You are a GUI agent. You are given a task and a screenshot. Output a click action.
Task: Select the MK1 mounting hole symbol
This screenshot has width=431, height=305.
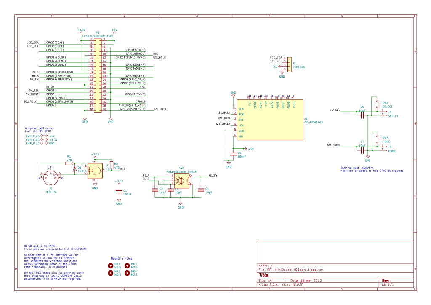pos(111,265)
